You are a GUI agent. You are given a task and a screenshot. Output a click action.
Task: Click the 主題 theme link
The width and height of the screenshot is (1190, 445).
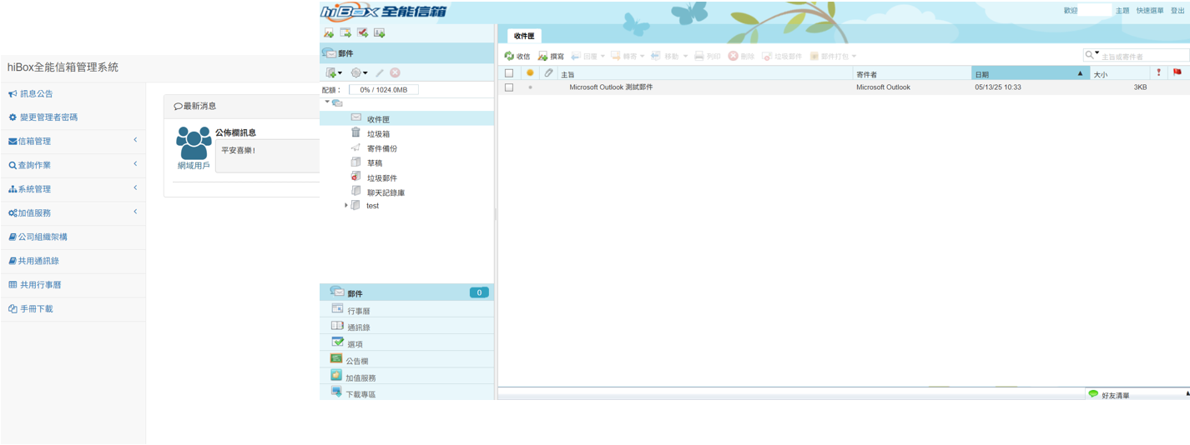pos(1122,11)
